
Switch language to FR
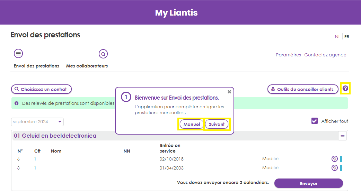(x=346, y=37)
